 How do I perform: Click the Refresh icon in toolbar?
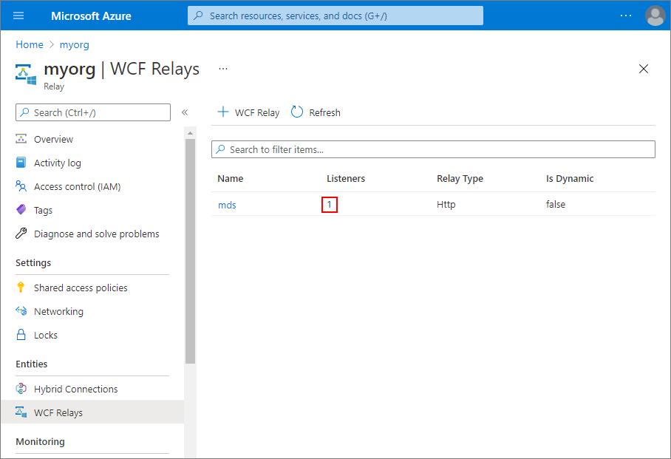(297, 112)
